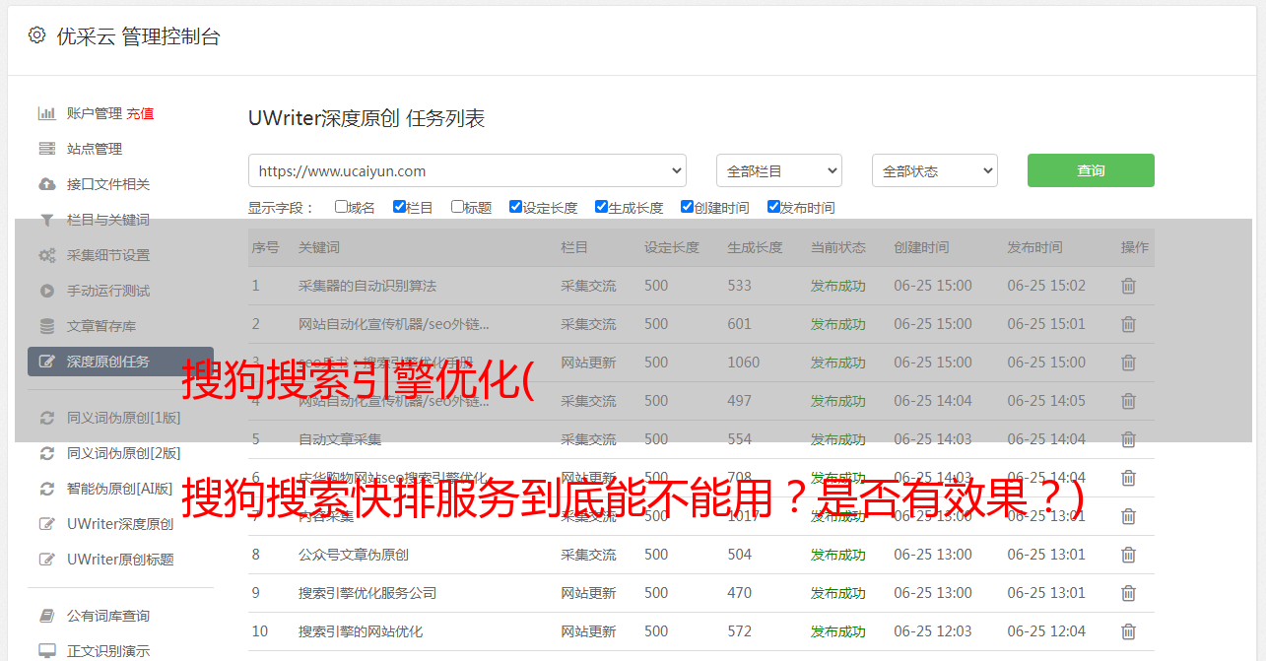
Task: Click the 发布时间 column header
Action: click(x=1034, y=247)
